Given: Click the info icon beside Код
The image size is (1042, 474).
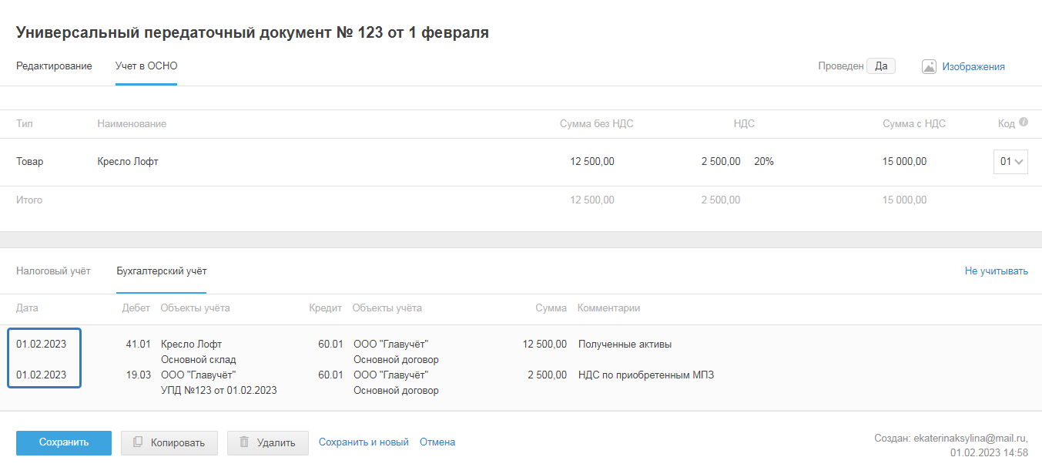Looking at the screenshot, I should [x=1024, y=122].
